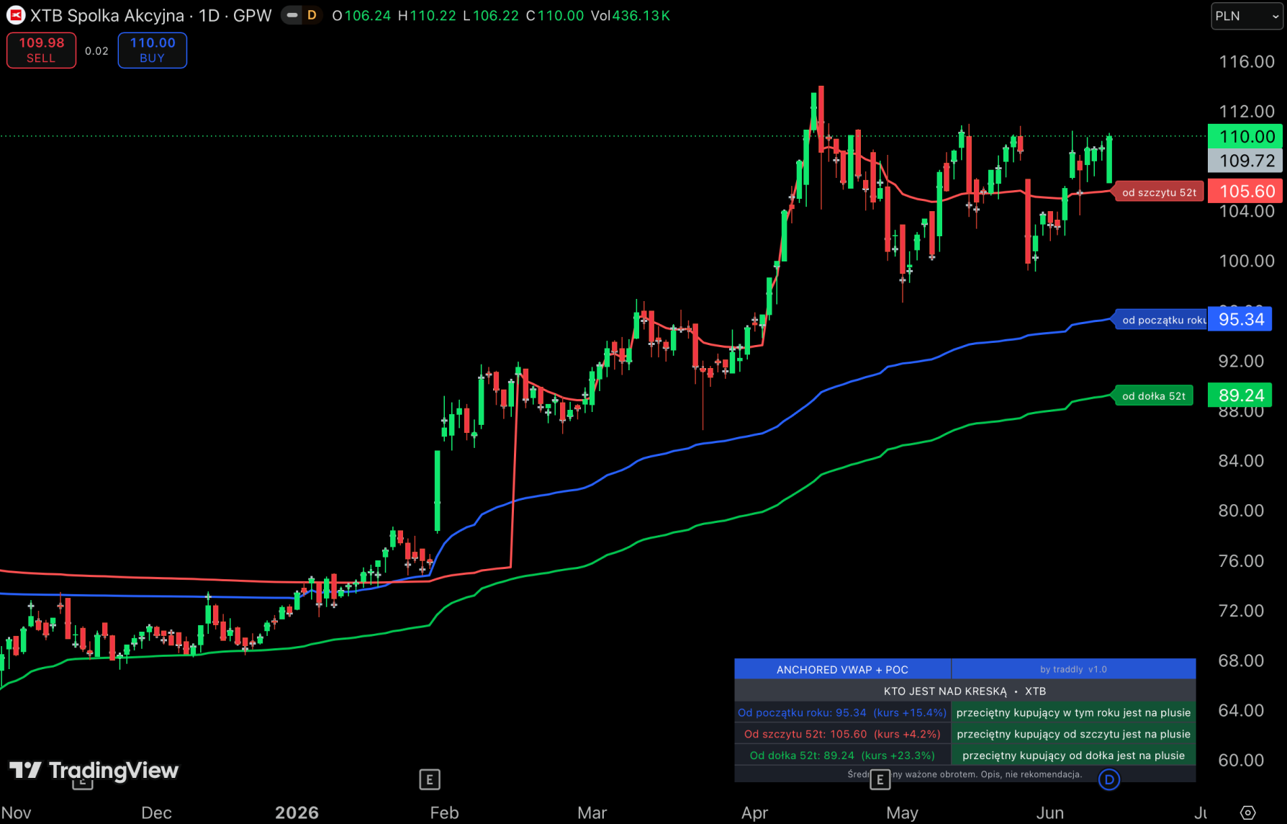The width and height of the screenshot is (1287, 824).
Task: Click the 60.00 level on price axis
Action: (1241, 760)
